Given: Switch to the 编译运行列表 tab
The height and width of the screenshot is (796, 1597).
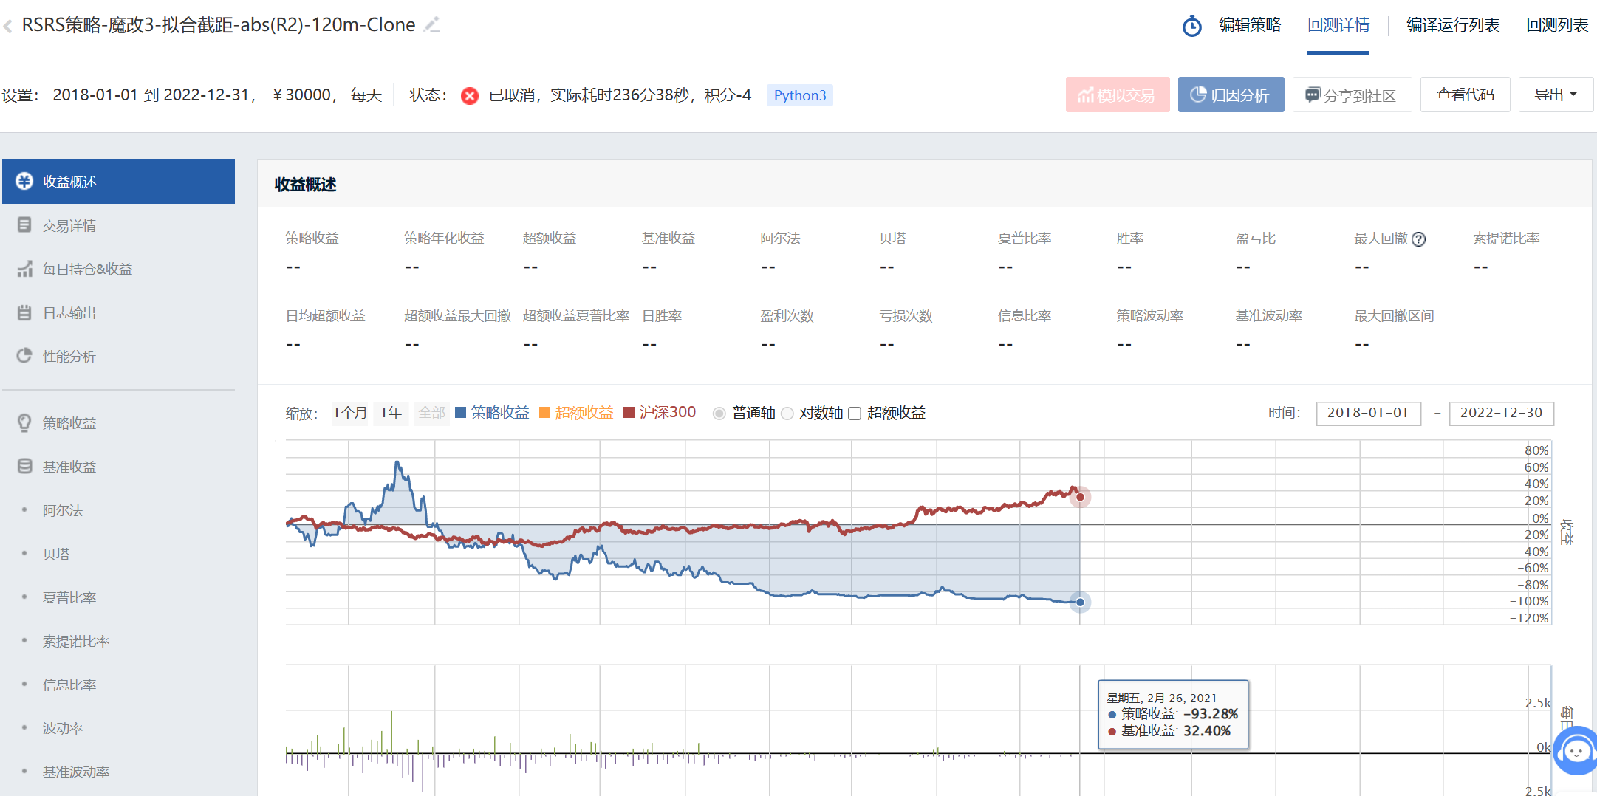Looking at the screenshot, I should (x=1452, y=25).
